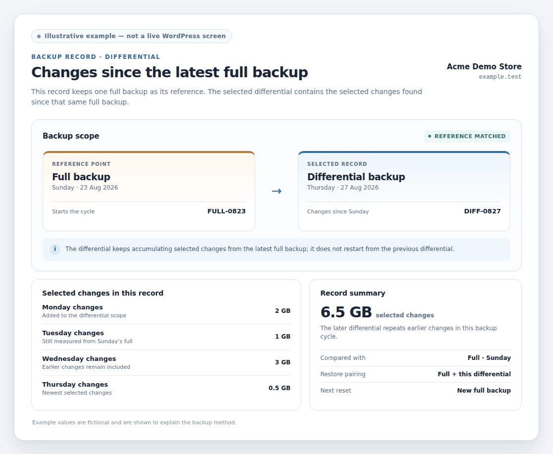Viewport: 553px width, 454px height.
Task: Click the Starts the cycle label
Action: (x=73, y=211)
